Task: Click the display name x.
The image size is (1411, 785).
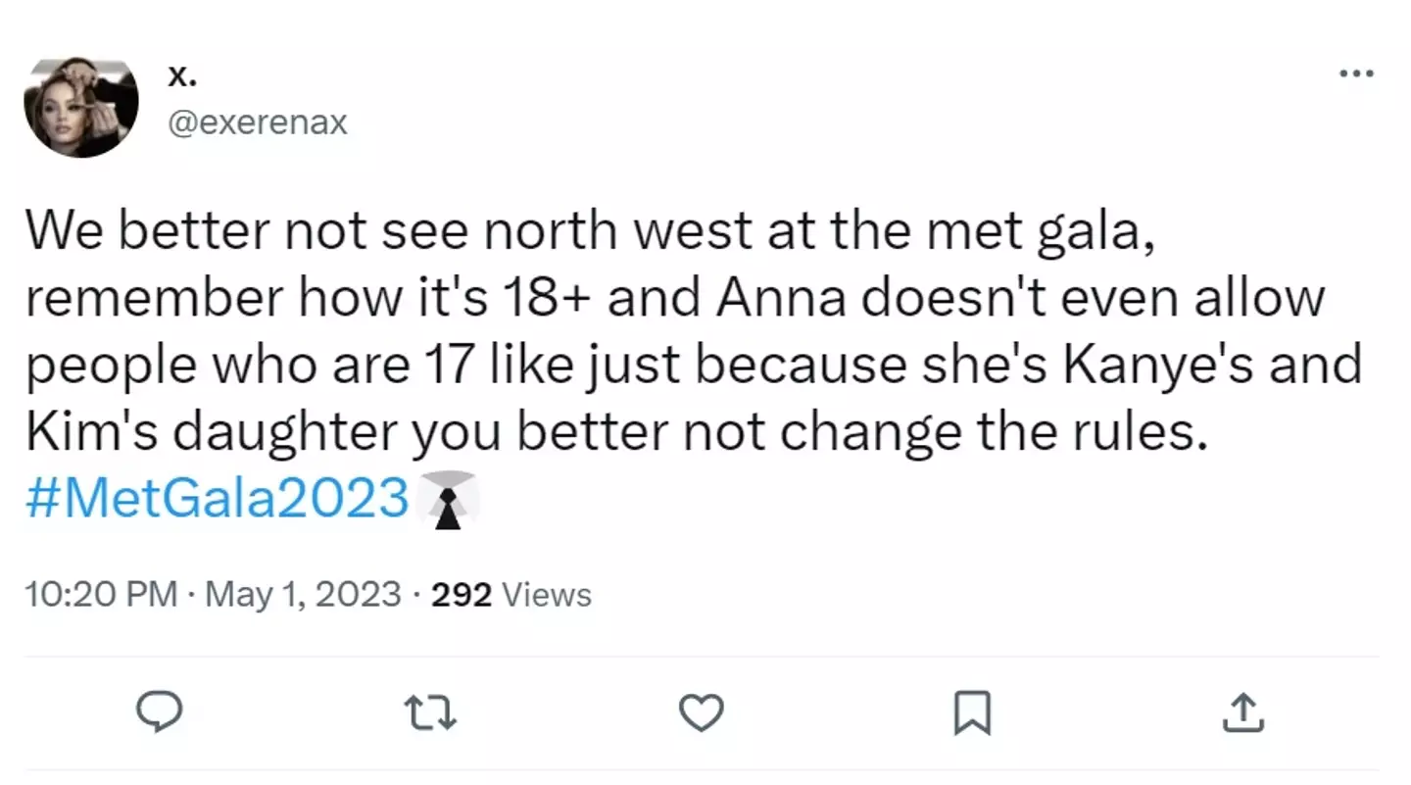Action: point(182,74)
